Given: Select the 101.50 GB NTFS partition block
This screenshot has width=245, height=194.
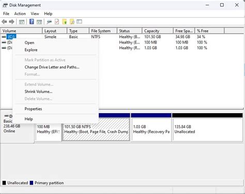Looking at the screenshot, I should (x=96, y=129).
